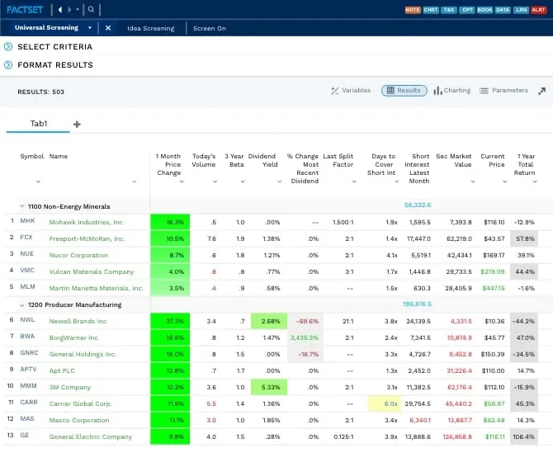553x467 pixels.
Task: Expand the Select Criteria section
Action: (x=8, y=46)
